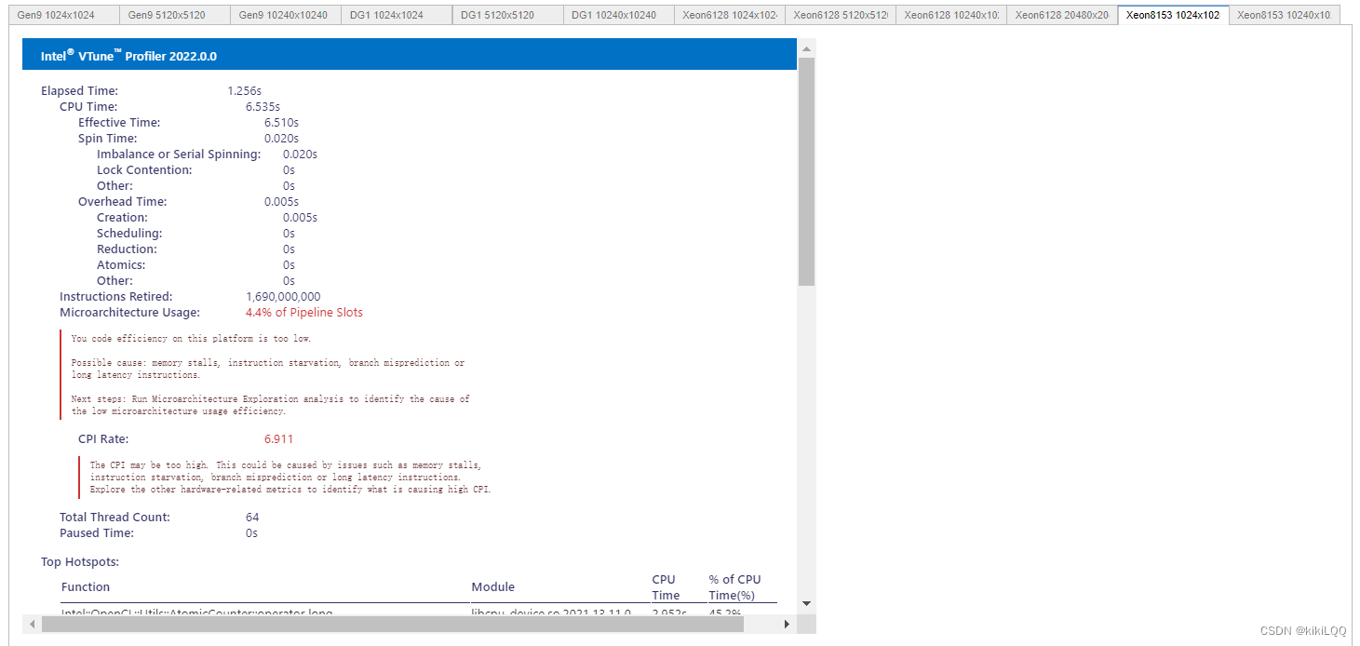Open the Xeon6128 20480x20480 tab
1360x646 pixels.
[x=1062, y=15]
